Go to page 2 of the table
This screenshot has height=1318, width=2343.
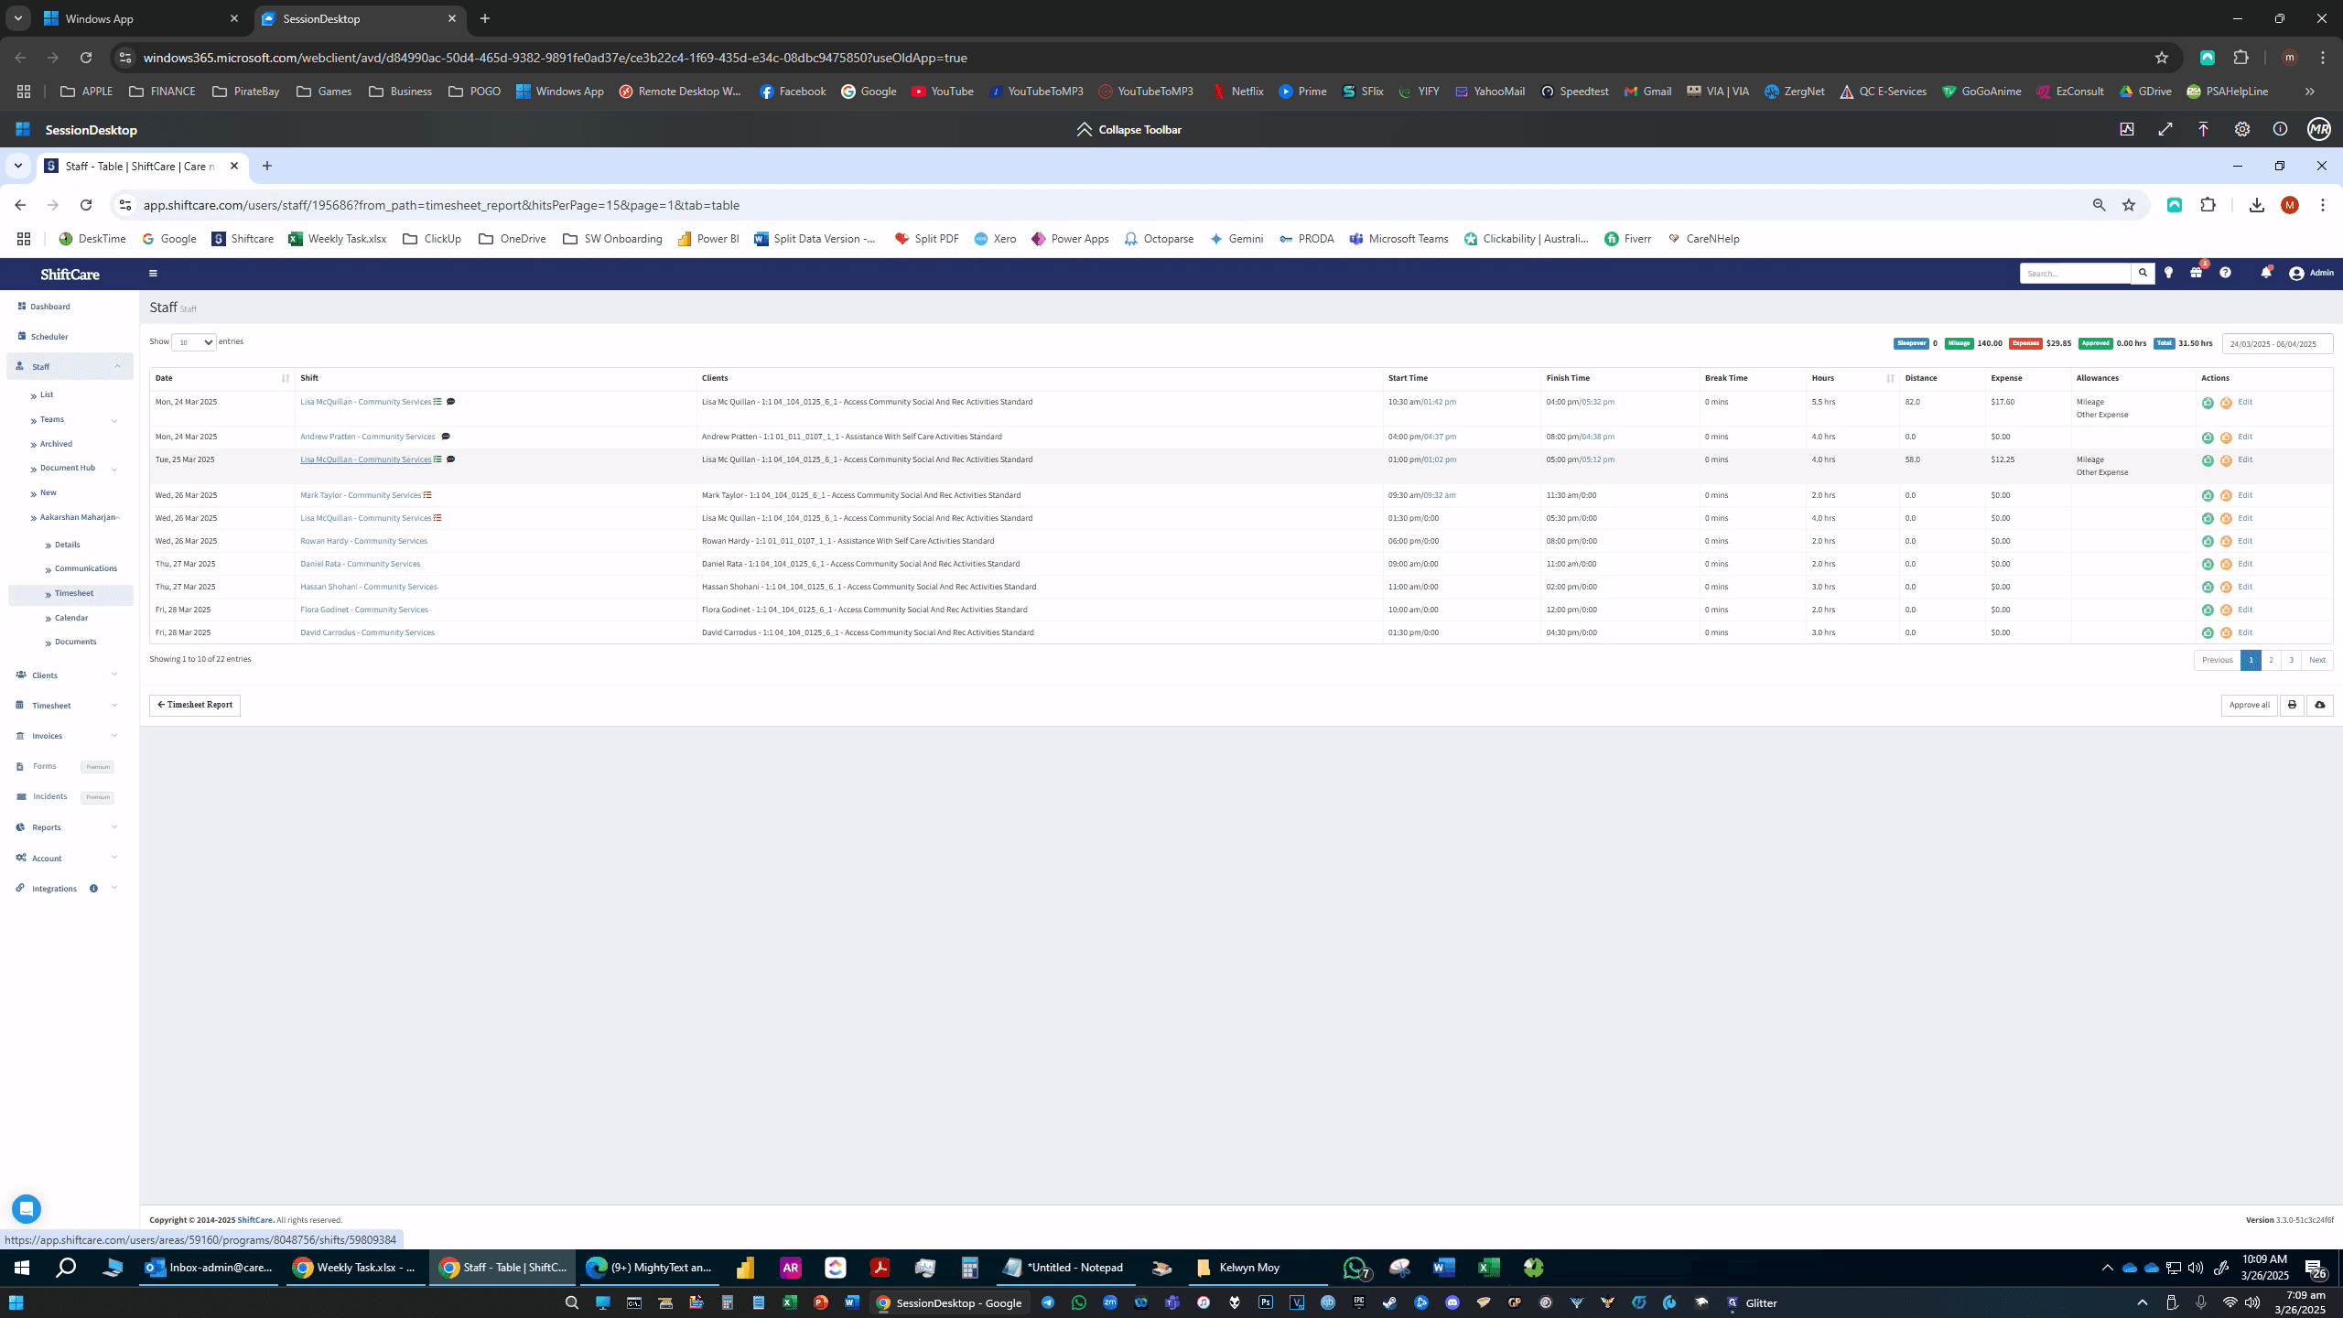(x=2271, y=660)
